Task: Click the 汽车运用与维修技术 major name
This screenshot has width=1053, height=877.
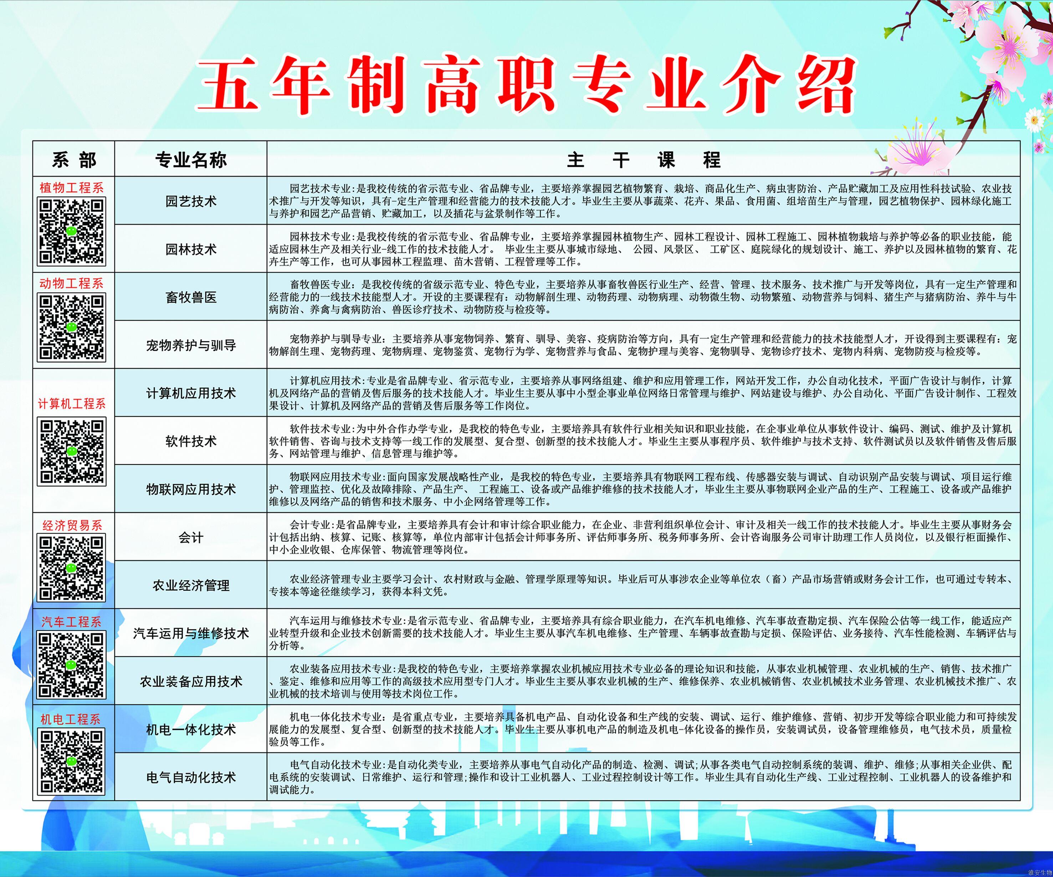Action: click(x=190, y=634)
